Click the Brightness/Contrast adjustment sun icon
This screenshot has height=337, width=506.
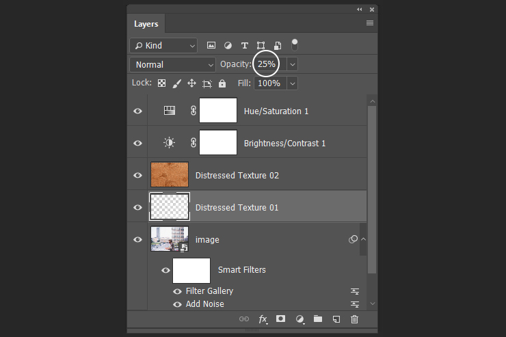click(x=169, y=143)
